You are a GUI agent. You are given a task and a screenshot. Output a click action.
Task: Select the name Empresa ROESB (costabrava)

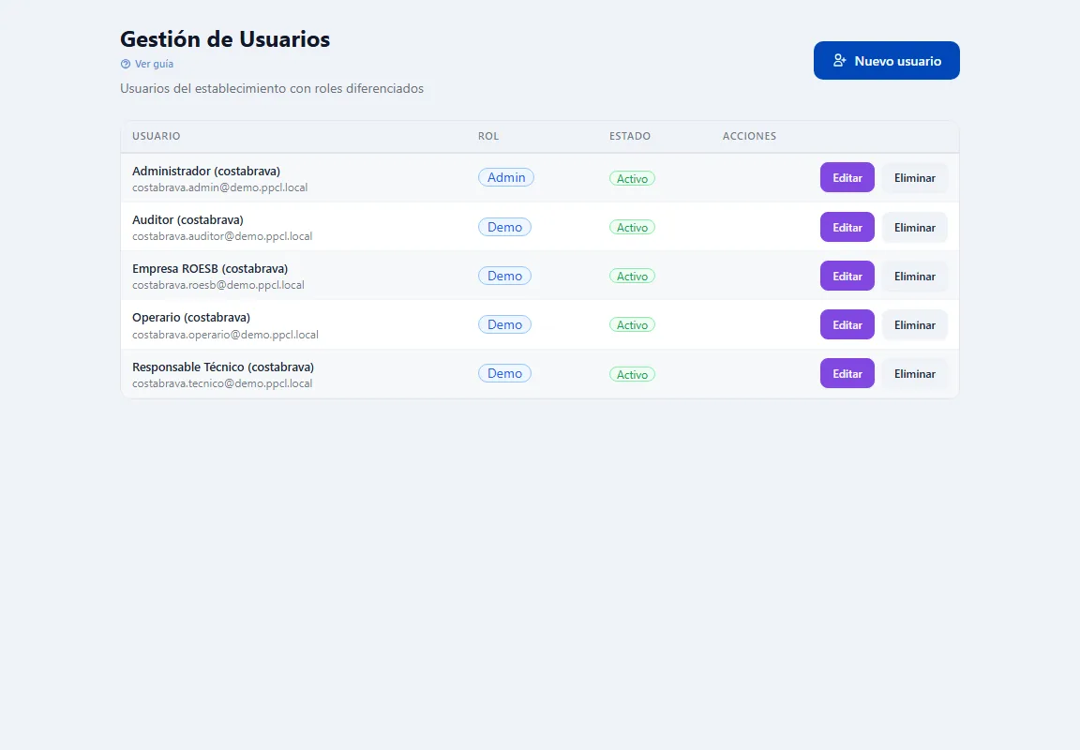[x=210, y=269]
